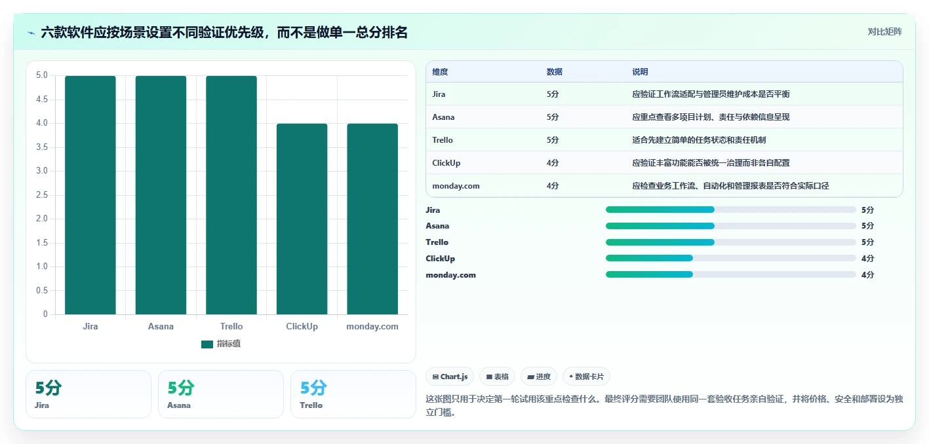Open the Trello 5分 data card

pos(353,394)
